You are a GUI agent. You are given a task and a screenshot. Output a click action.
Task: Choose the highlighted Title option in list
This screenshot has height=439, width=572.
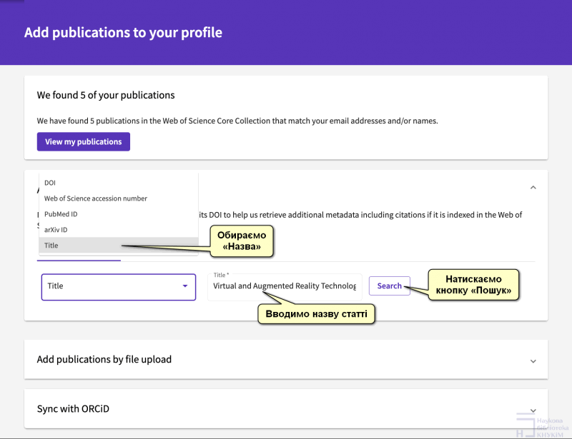tap(51, 246)
